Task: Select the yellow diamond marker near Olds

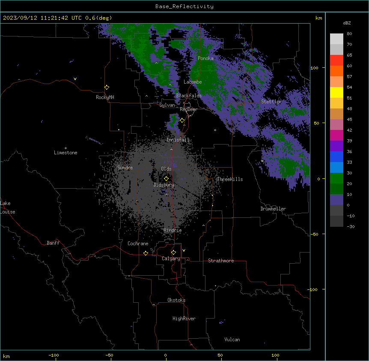Action: click(x=166, y=179)
